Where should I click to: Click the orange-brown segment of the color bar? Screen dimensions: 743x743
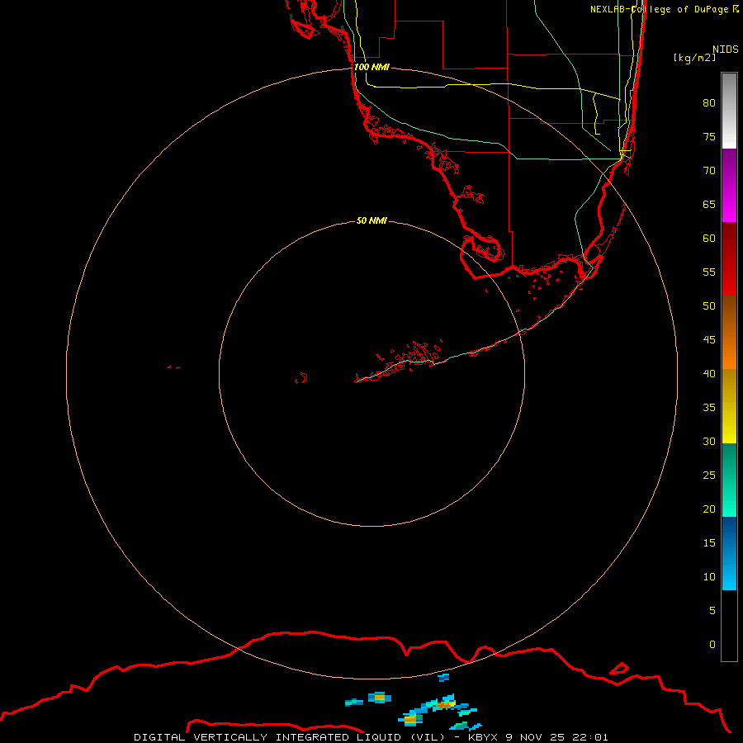729,332
